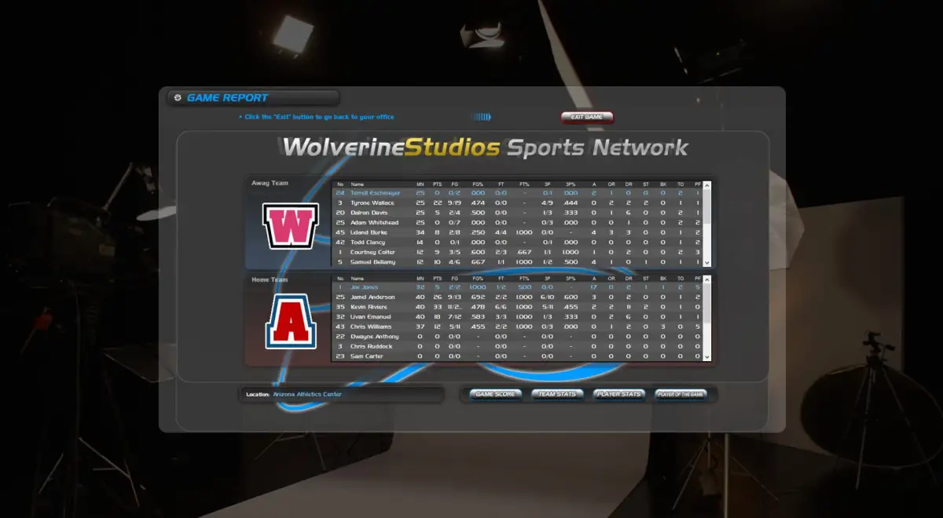Image resolution: width=943 pixels, height=518 pixels.
Task: Click the blue loading indicator near the top
Action: [480, 116]
